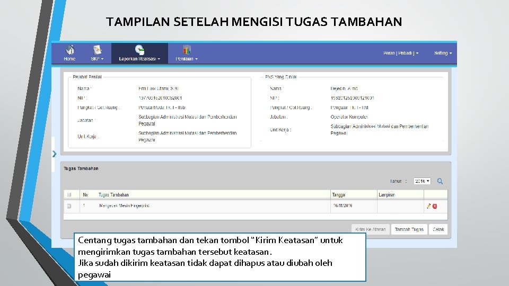Delete the Mengecek Mesin Fingerprint task red icon
The image size is (509, 286).
point(435,206)
